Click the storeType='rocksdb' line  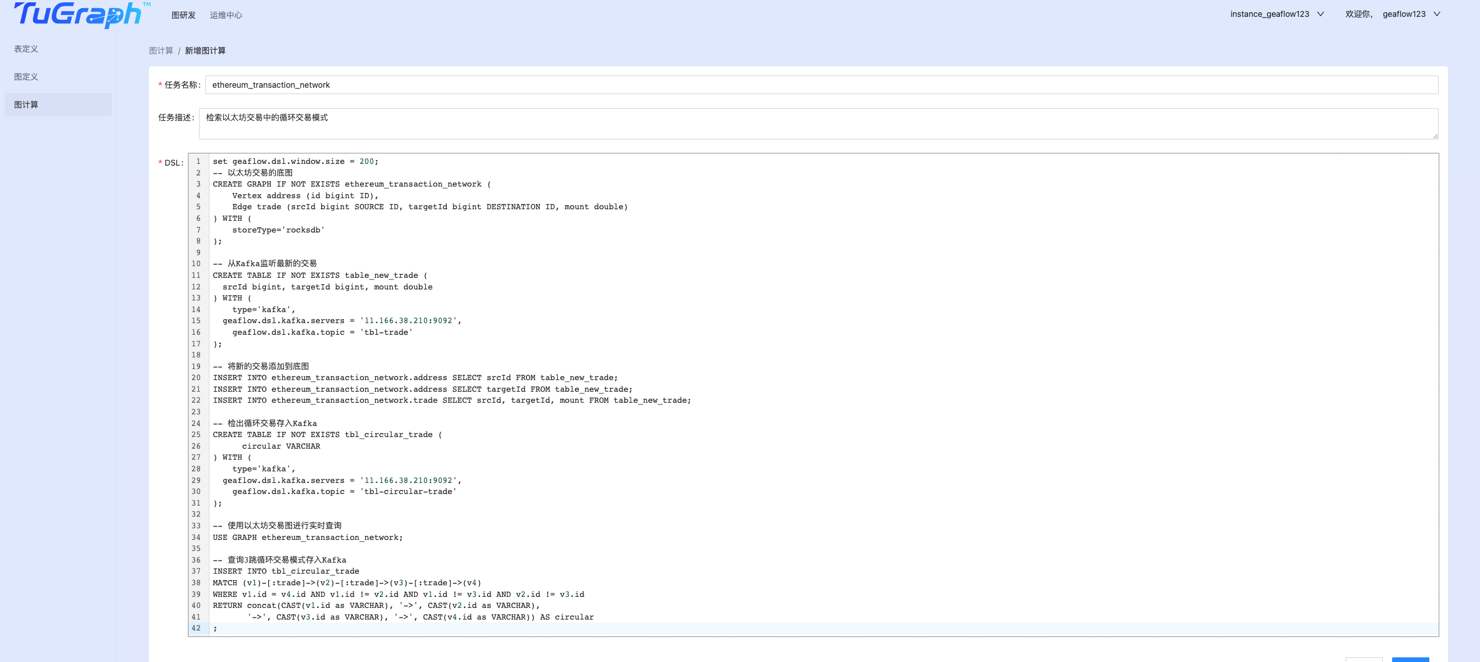point(278,230)
